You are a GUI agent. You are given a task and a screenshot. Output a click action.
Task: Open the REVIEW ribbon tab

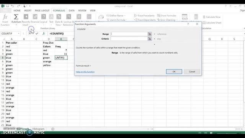82,10
